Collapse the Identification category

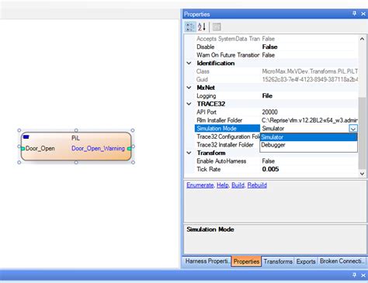(x=189, y=63)
